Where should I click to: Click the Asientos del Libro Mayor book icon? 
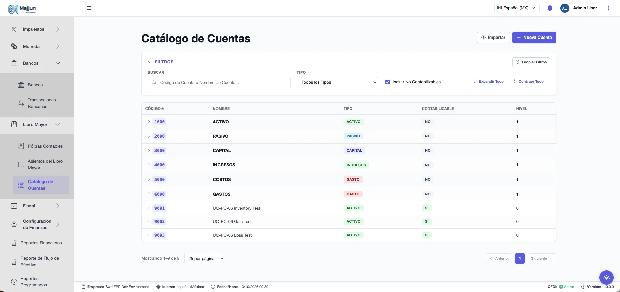click(x=21, y=164)
